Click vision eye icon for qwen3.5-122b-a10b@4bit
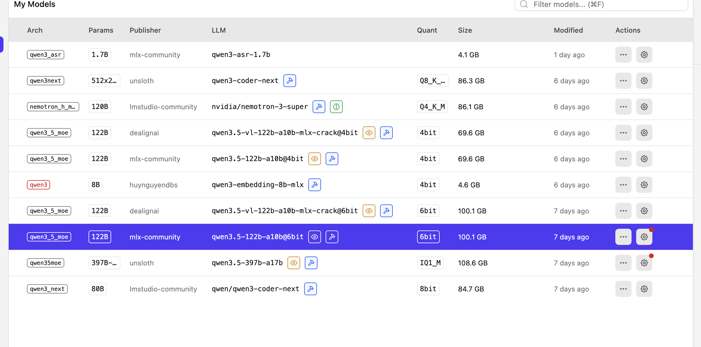701x347 pixels. point(314,159)
